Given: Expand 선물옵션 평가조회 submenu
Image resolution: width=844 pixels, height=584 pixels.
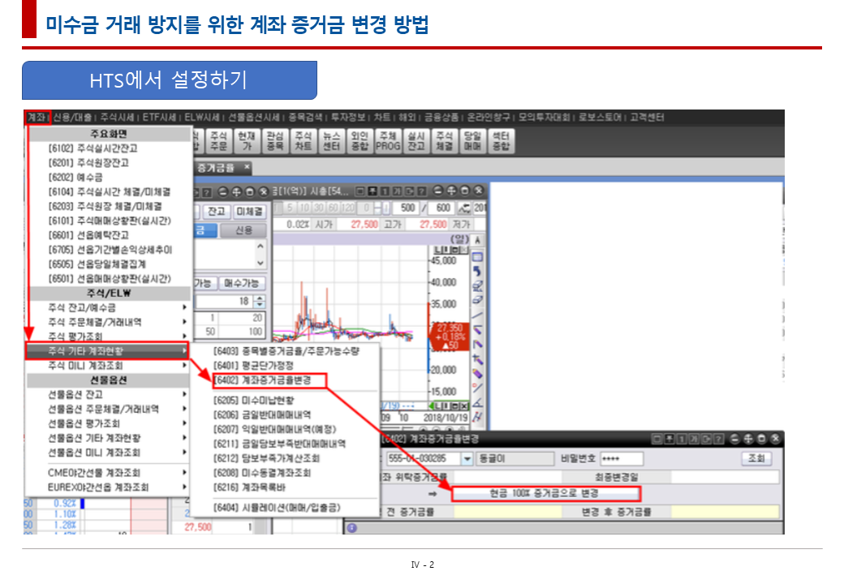Looking at the screenshot, I should pyautogui.click(x=110, y=423).
